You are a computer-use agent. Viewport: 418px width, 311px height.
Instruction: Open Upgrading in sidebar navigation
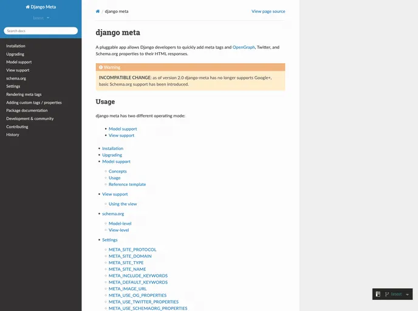click(x=15, y=54)
